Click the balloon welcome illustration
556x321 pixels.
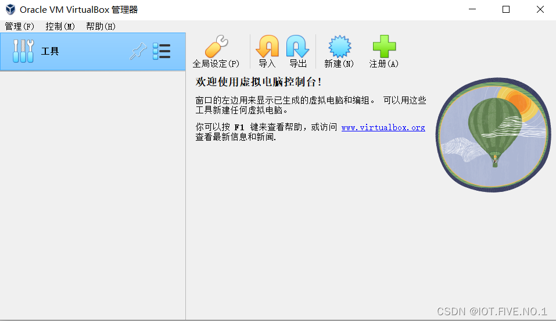click(493, 135)
